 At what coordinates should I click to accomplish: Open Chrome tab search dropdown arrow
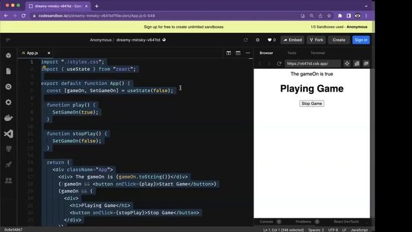pyautogui.click(x=366, y=6)
